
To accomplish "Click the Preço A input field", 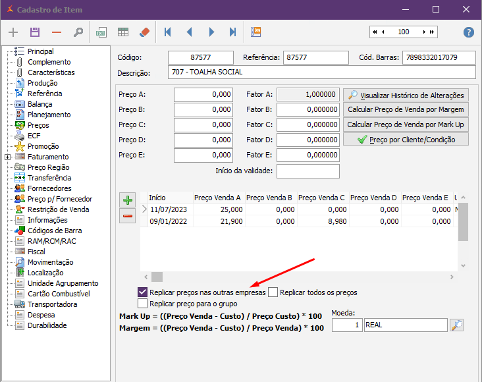I will click(203, 95).
